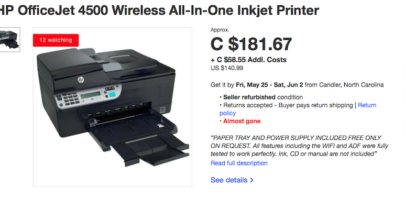Click the C $58.55 Addl. Costs text

[x=248, y=60]
